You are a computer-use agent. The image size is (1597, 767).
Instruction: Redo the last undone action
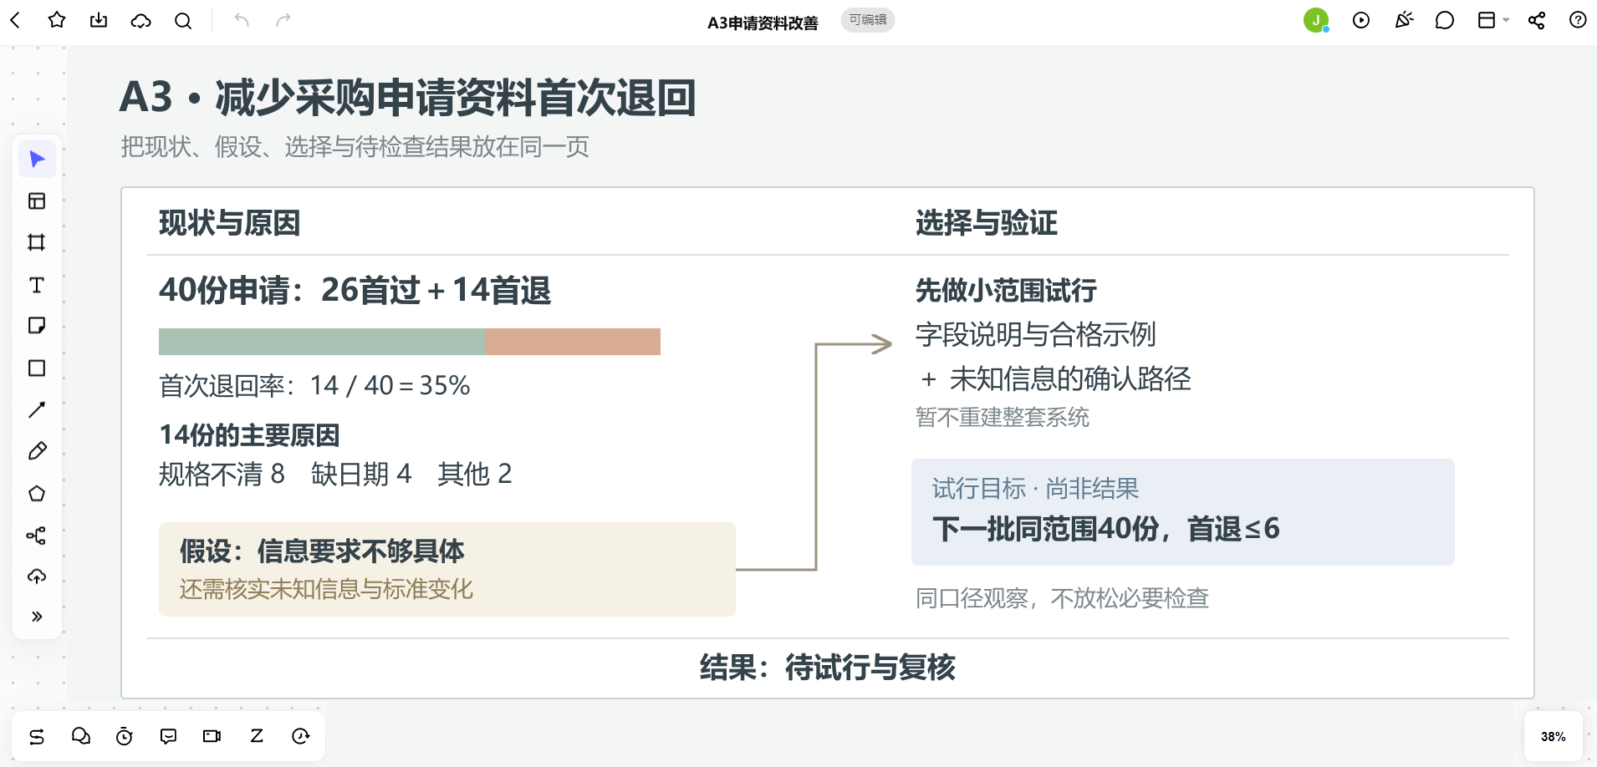[283, 20]
